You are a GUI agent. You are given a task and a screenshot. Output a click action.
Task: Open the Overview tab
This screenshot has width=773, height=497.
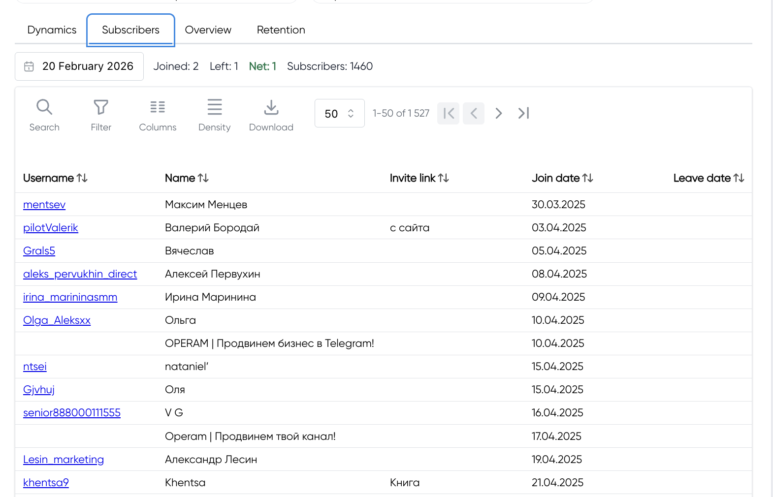(x=208, y=30)
